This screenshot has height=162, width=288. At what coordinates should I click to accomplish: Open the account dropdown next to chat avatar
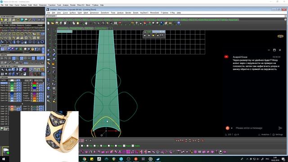tap(232, 128)
